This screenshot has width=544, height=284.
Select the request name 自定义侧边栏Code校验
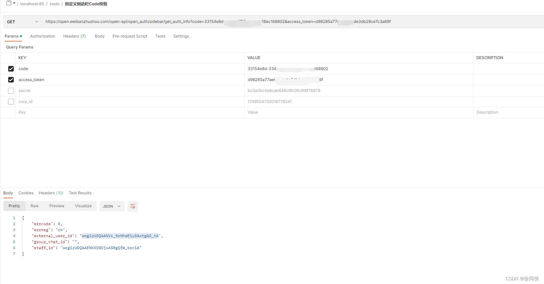[86, 4]
